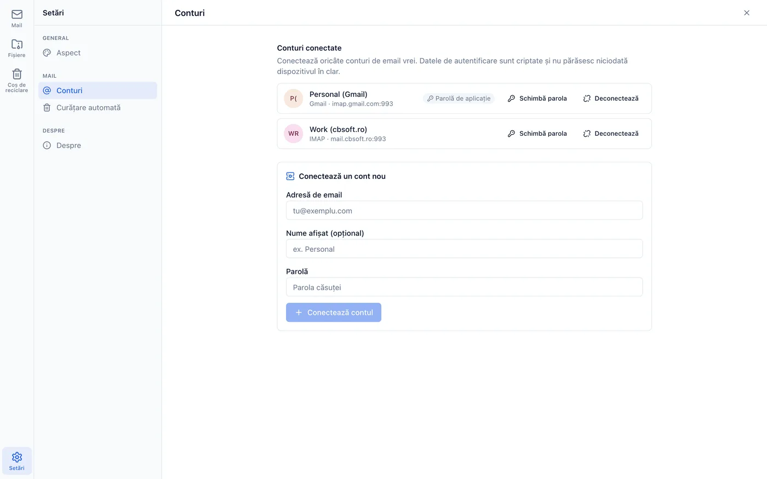Click the Conturi conectate heading

[310, 48]
